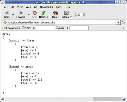Click the Back arrow icon
This screenshot has width=127, height=102.
click(x=7, y=13)
